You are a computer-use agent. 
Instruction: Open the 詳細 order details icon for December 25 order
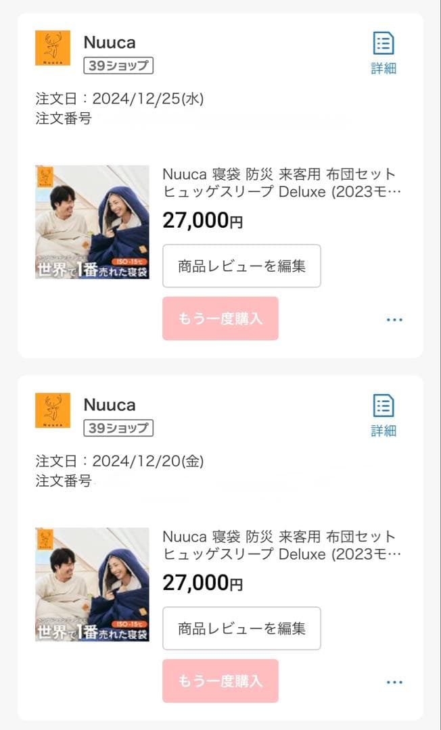[x=383, y=51]
